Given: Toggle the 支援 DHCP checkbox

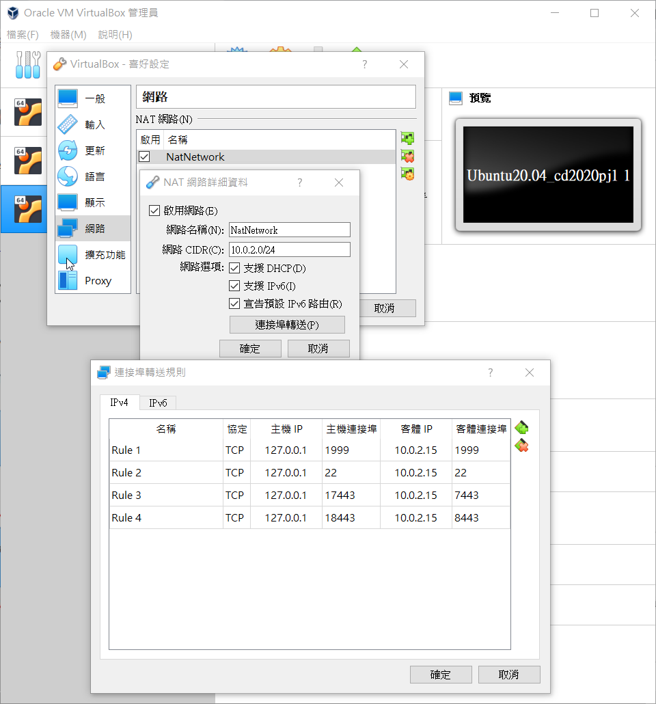Looking at the screenshot, I should [x=235, y=267].
